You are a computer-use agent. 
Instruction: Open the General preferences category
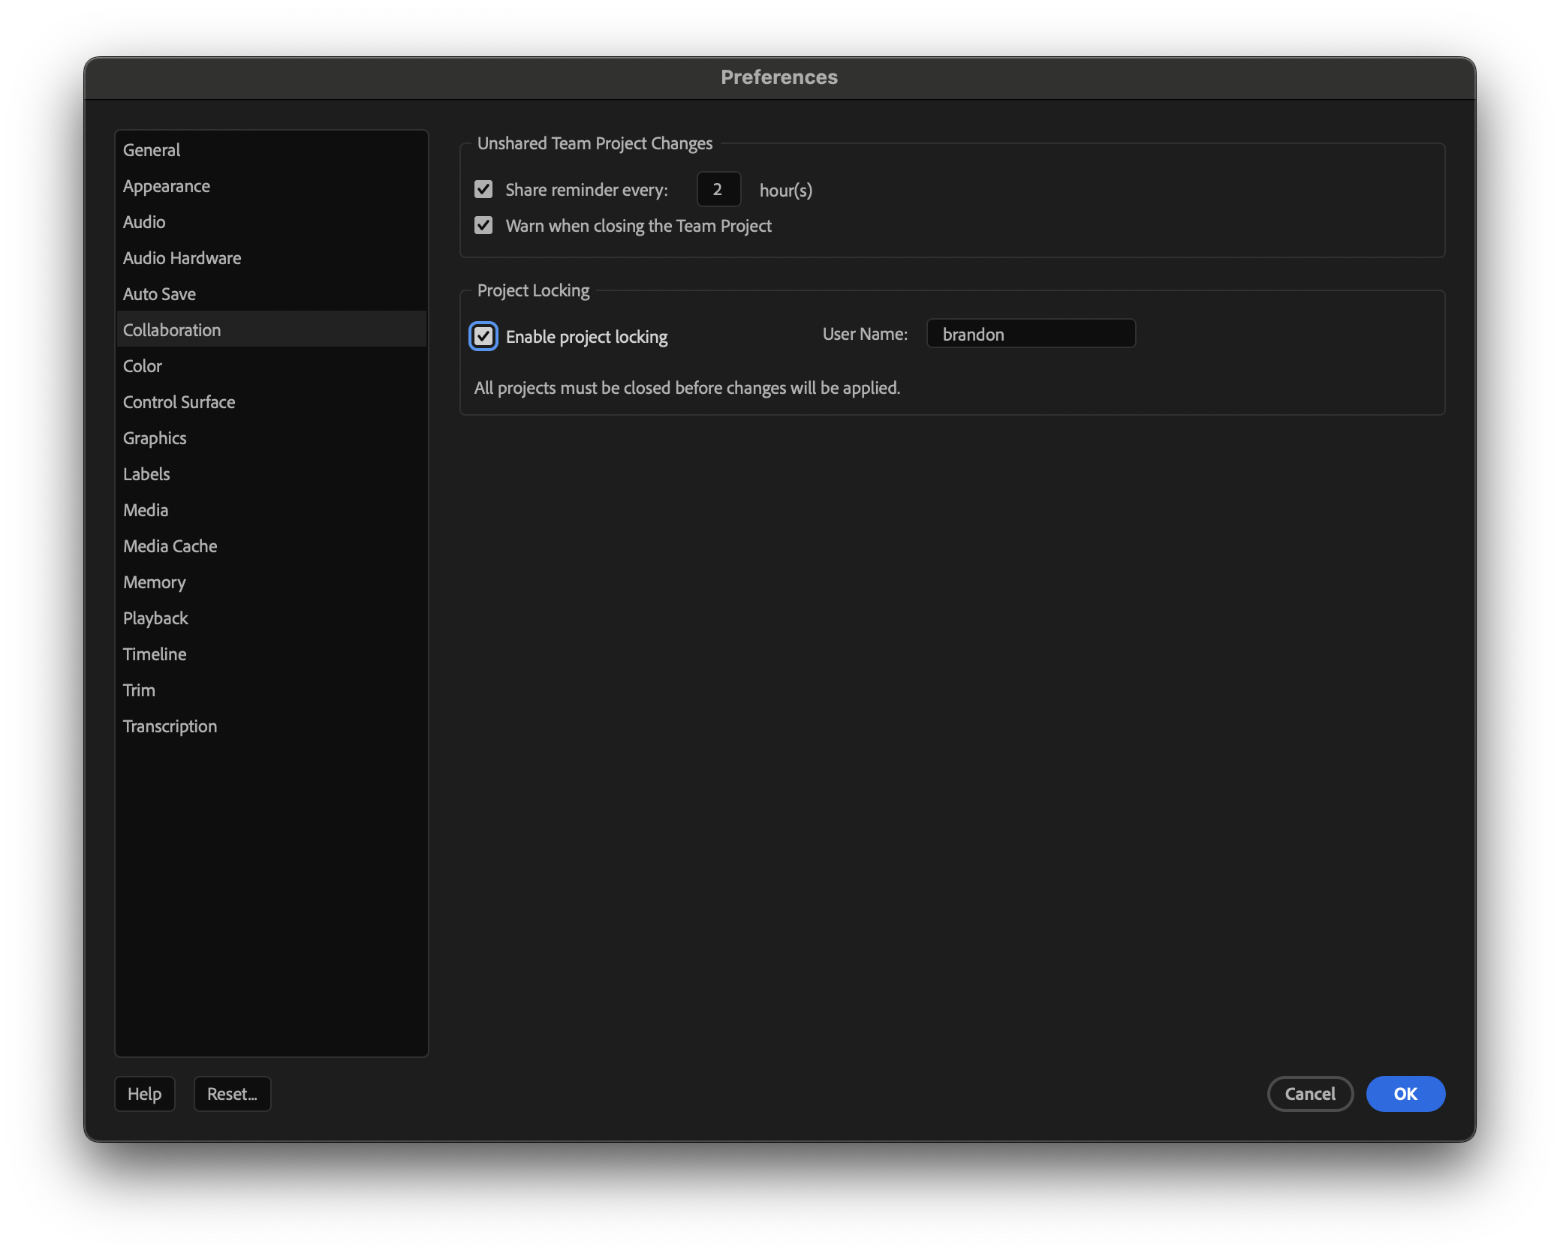(x=152, y=150)
